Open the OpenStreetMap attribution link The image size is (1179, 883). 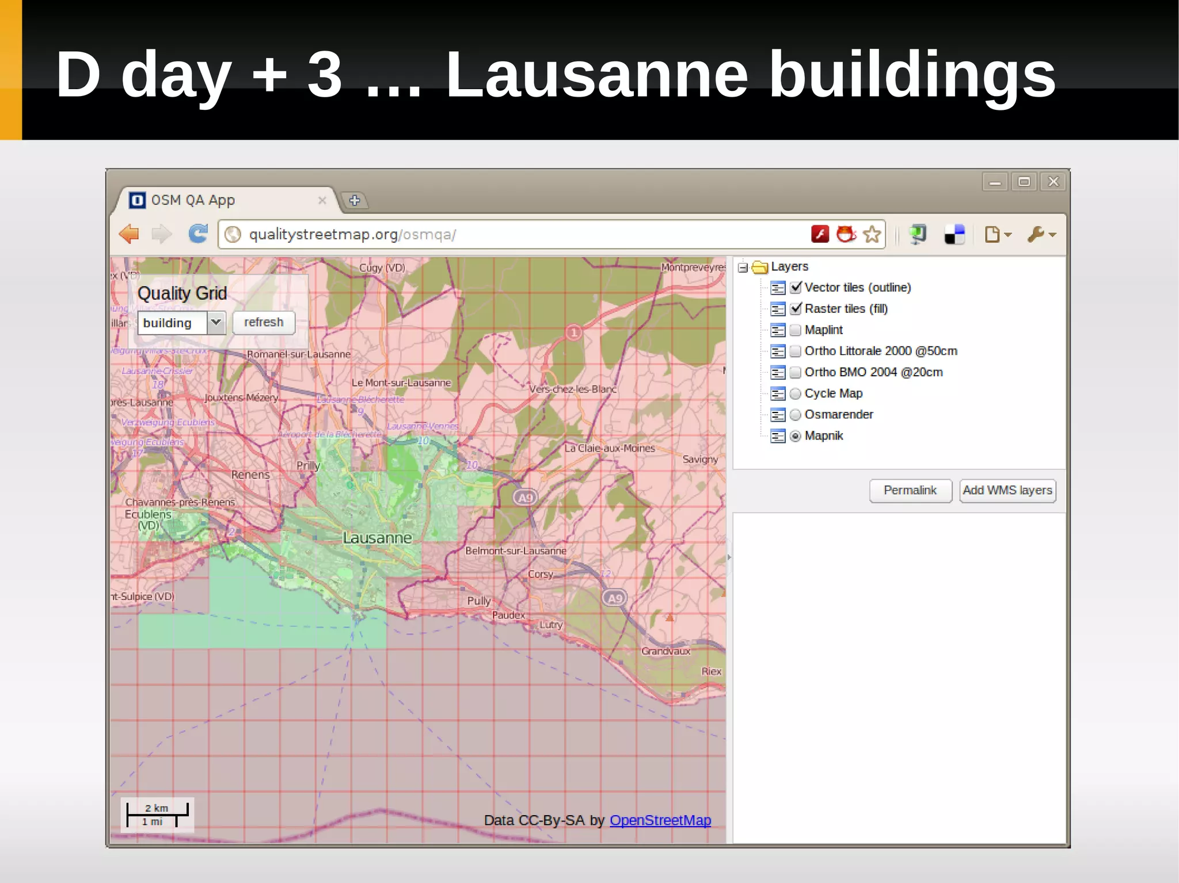point(660,820)
